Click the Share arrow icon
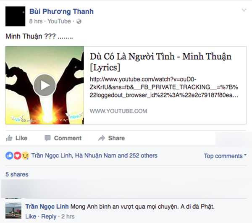Viewport: 252px width, 223px height. [x=102, y=138]
